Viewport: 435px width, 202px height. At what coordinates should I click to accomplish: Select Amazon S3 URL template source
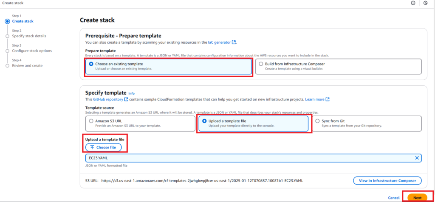(90, 121)
